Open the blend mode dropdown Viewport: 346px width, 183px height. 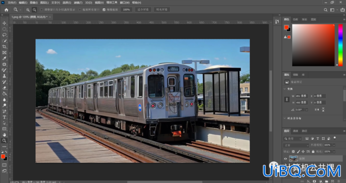click(x=296, y=145)
